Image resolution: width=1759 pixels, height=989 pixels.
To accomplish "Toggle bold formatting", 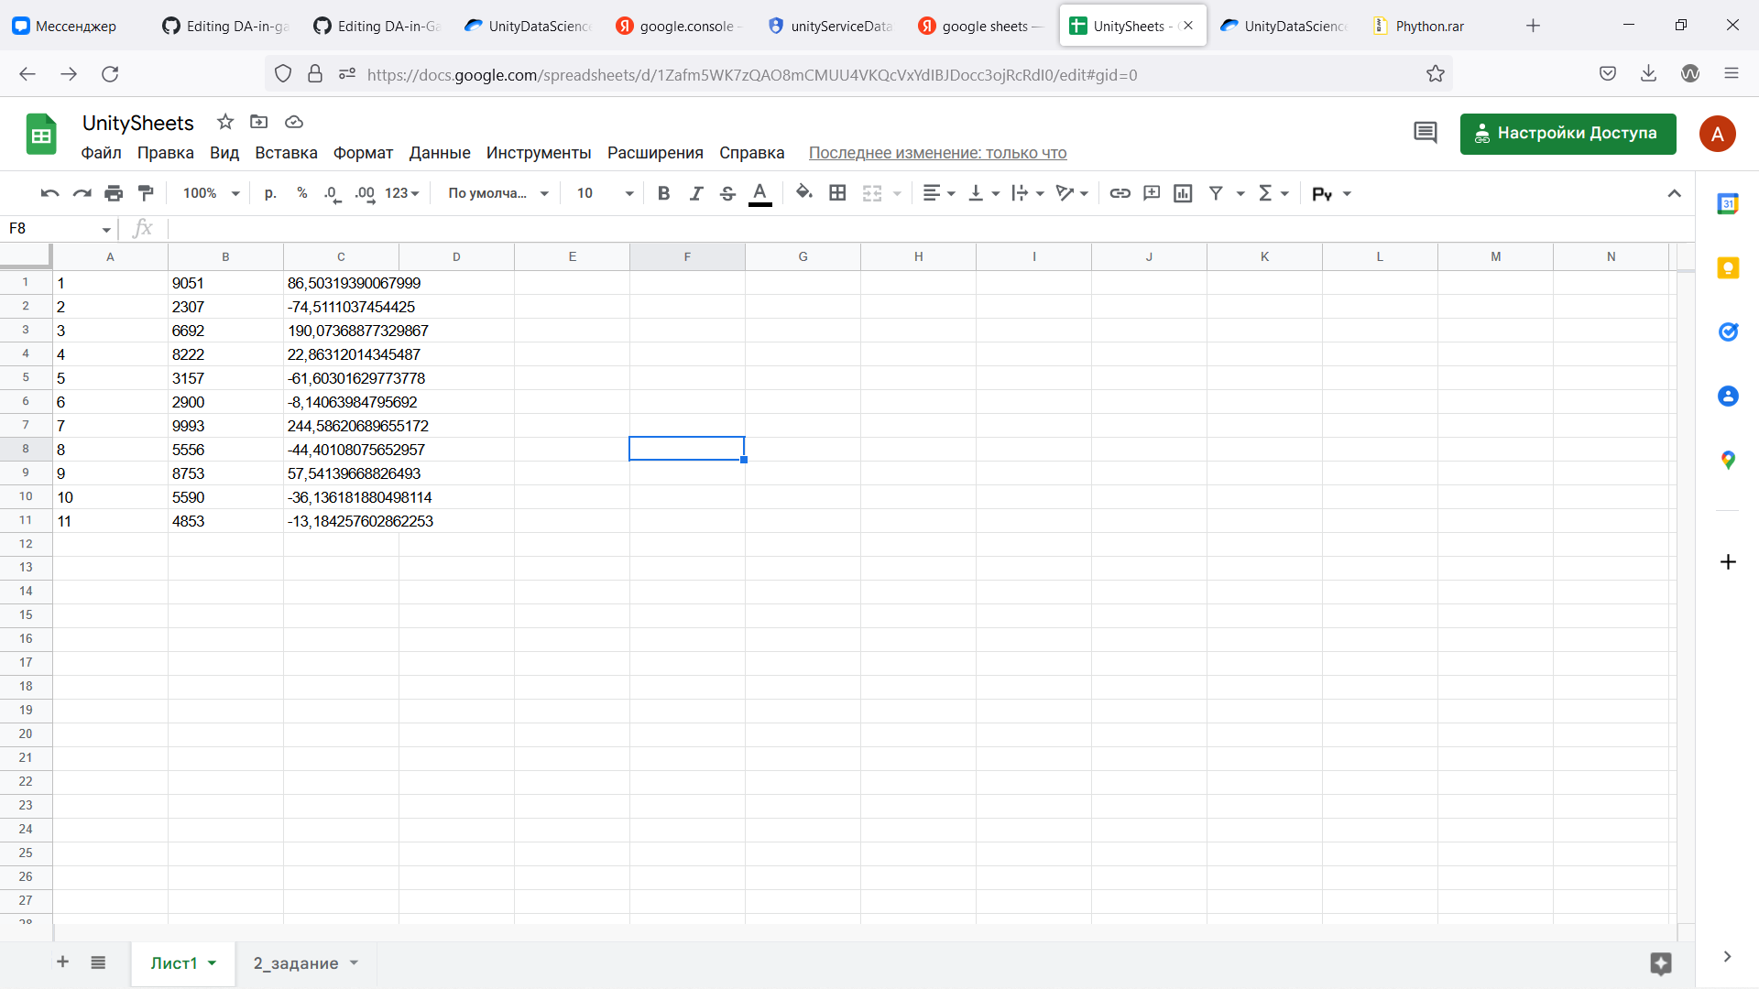I will pos(664,193).
